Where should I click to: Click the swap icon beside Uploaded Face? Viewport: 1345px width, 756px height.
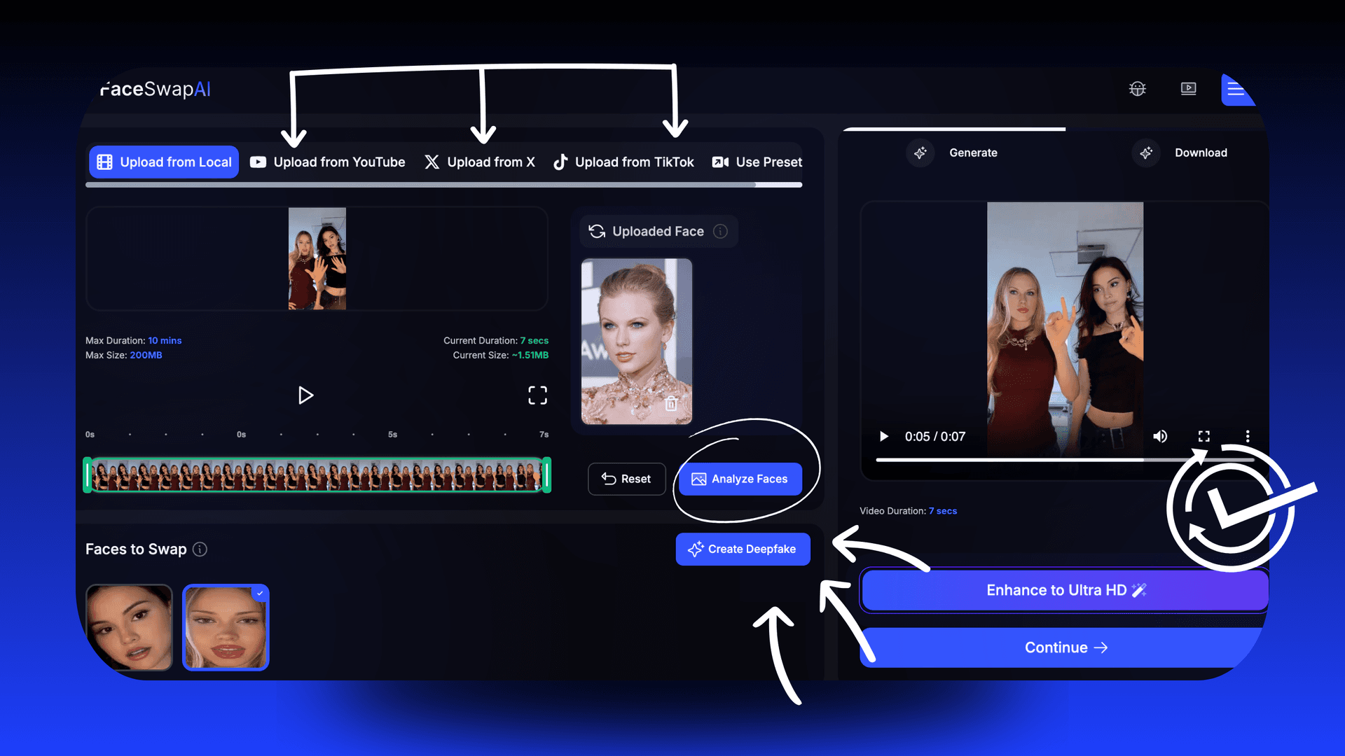coord(597,231)
